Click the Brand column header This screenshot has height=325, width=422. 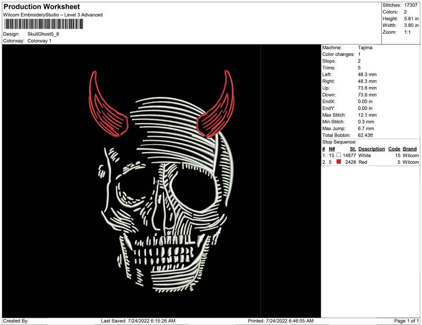click(410, 149)
